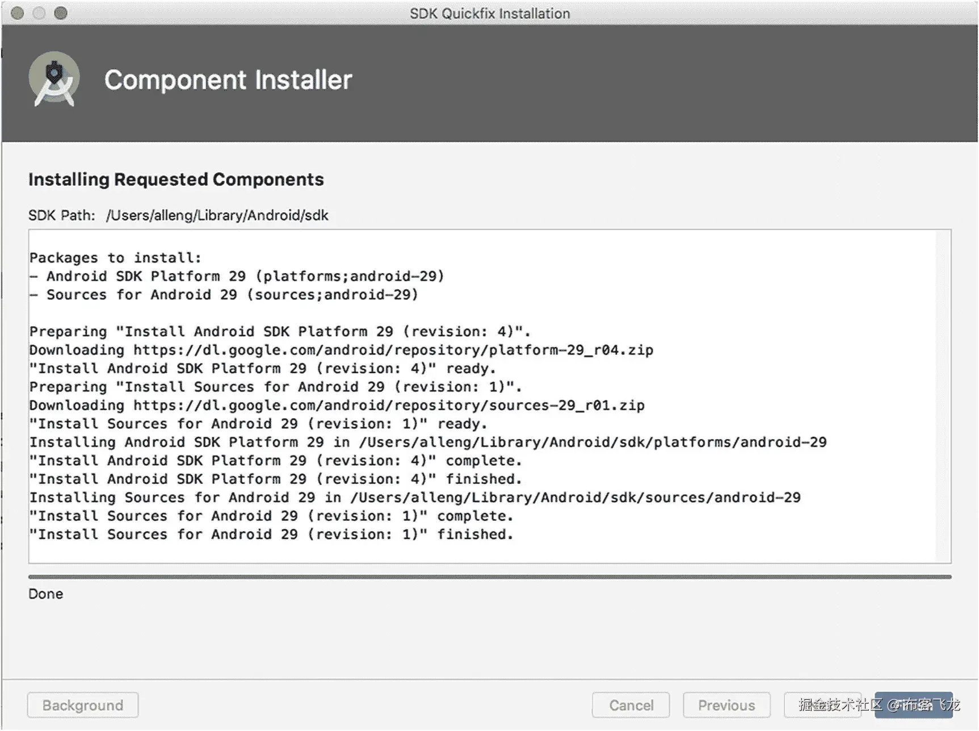Image resolution: width=979 pixels, height=731 pixels.
Task: Click the 'Packages to install:' log line
Action: (115, 258)
